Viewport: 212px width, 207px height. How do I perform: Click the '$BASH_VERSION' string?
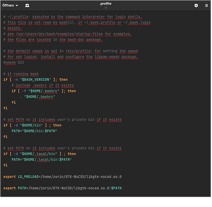tap(36, 79)
